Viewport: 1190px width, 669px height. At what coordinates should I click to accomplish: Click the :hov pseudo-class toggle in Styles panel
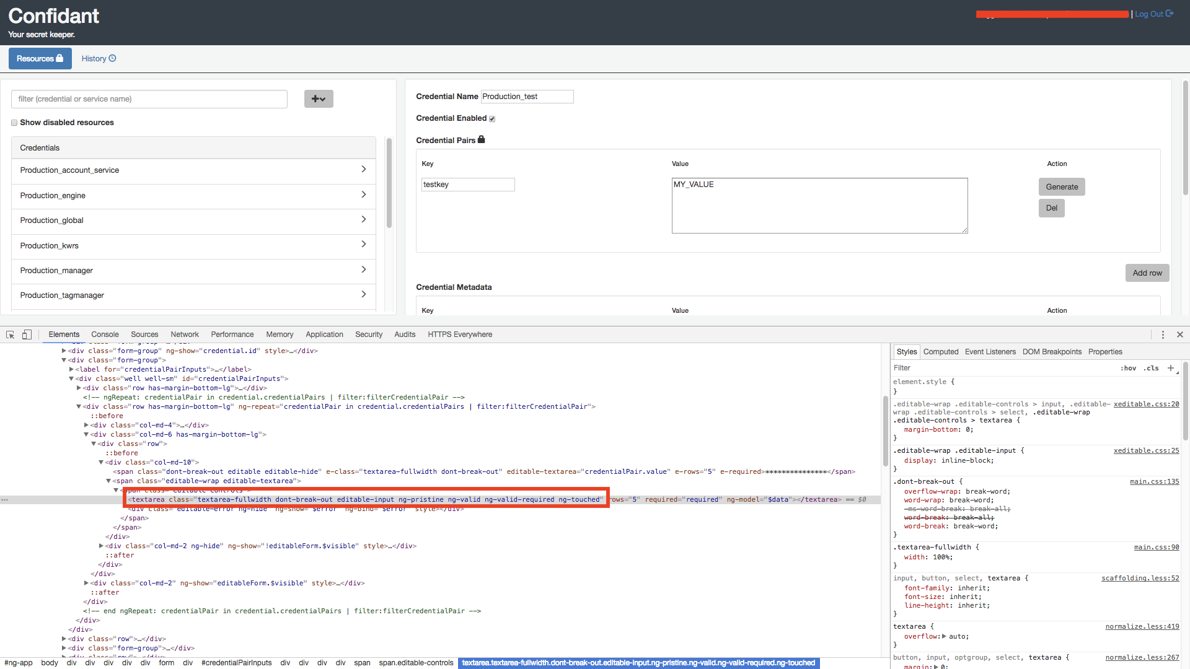1129,368
